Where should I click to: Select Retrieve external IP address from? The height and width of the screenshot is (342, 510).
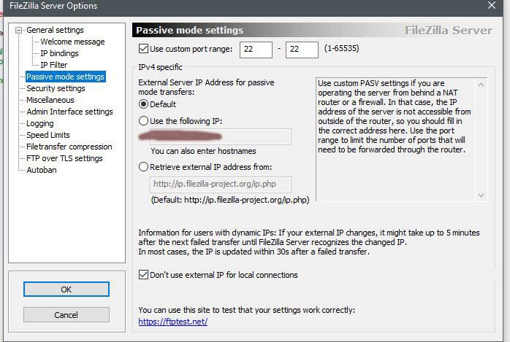coord(143,167)
